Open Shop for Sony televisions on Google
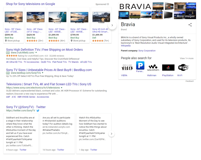The width and height of the screenshot is (201, 160). point(30,4)
